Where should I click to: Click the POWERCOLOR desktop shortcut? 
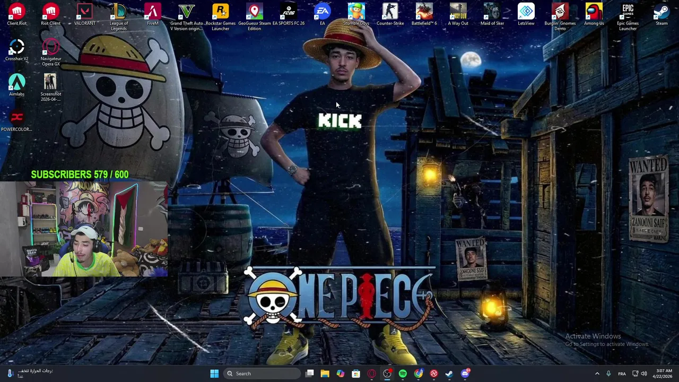pos(16,121)
